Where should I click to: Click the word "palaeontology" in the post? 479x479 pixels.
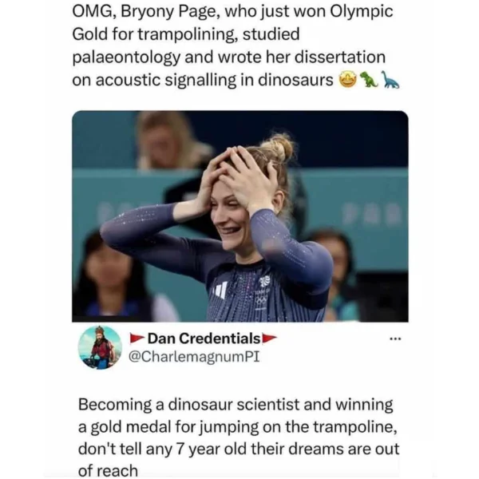pyautogui.click(x=125, y=58)
